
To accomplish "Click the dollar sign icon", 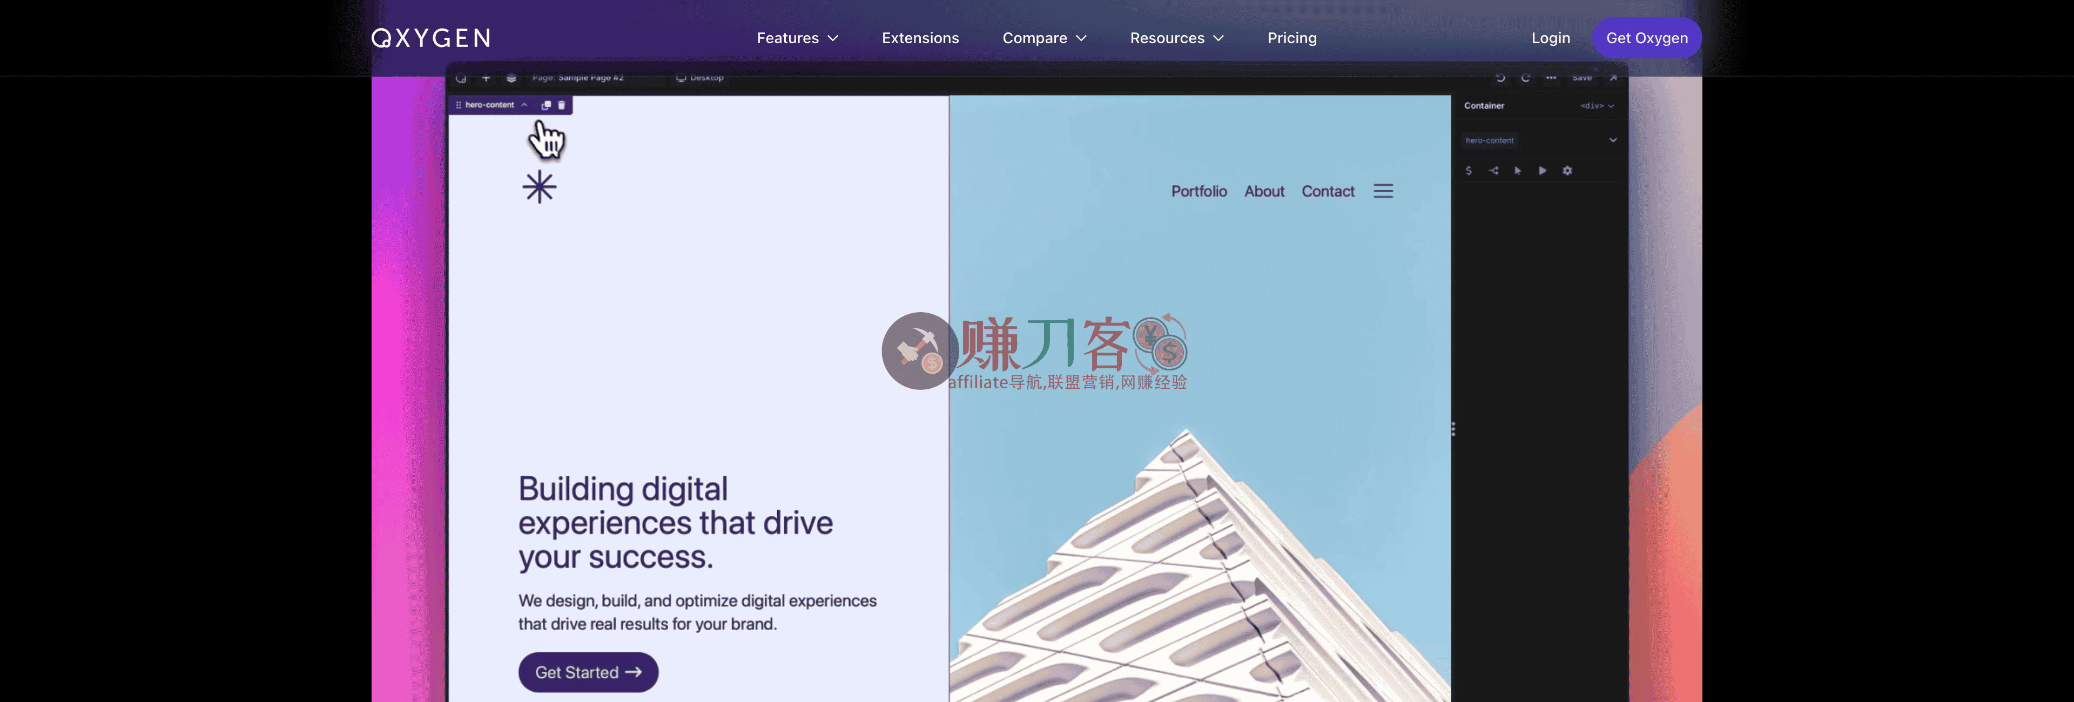I will click(x=1469, y=171).
